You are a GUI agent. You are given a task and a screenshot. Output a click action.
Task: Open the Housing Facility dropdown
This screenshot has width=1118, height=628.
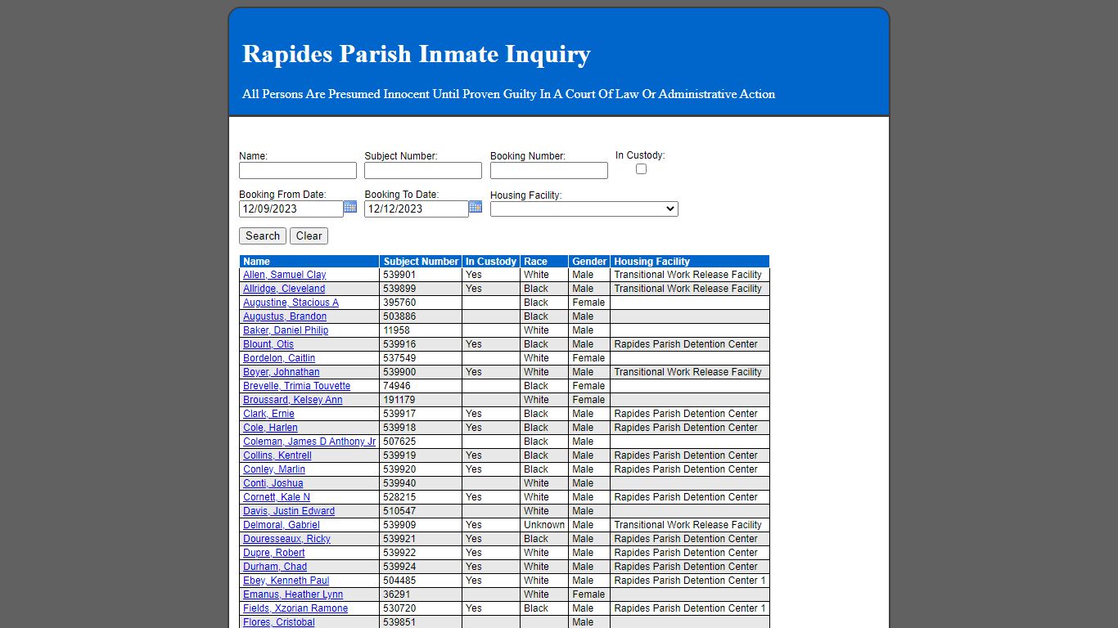pyautogui.click(x=584, y=209)
